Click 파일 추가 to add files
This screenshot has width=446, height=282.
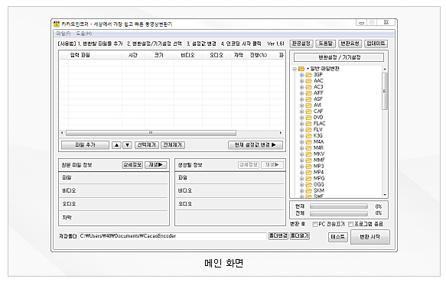tap(85, 145)
